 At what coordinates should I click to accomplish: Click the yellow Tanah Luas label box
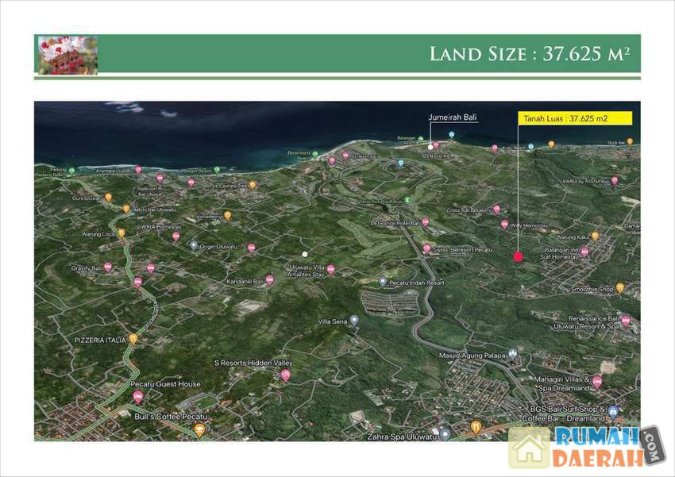tap(574, 118)
